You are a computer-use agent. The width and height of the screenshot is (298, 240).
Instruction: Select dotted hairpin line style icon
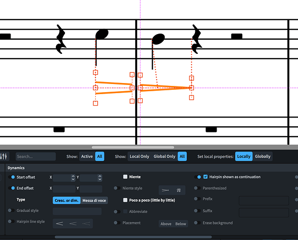click(86, 224)
